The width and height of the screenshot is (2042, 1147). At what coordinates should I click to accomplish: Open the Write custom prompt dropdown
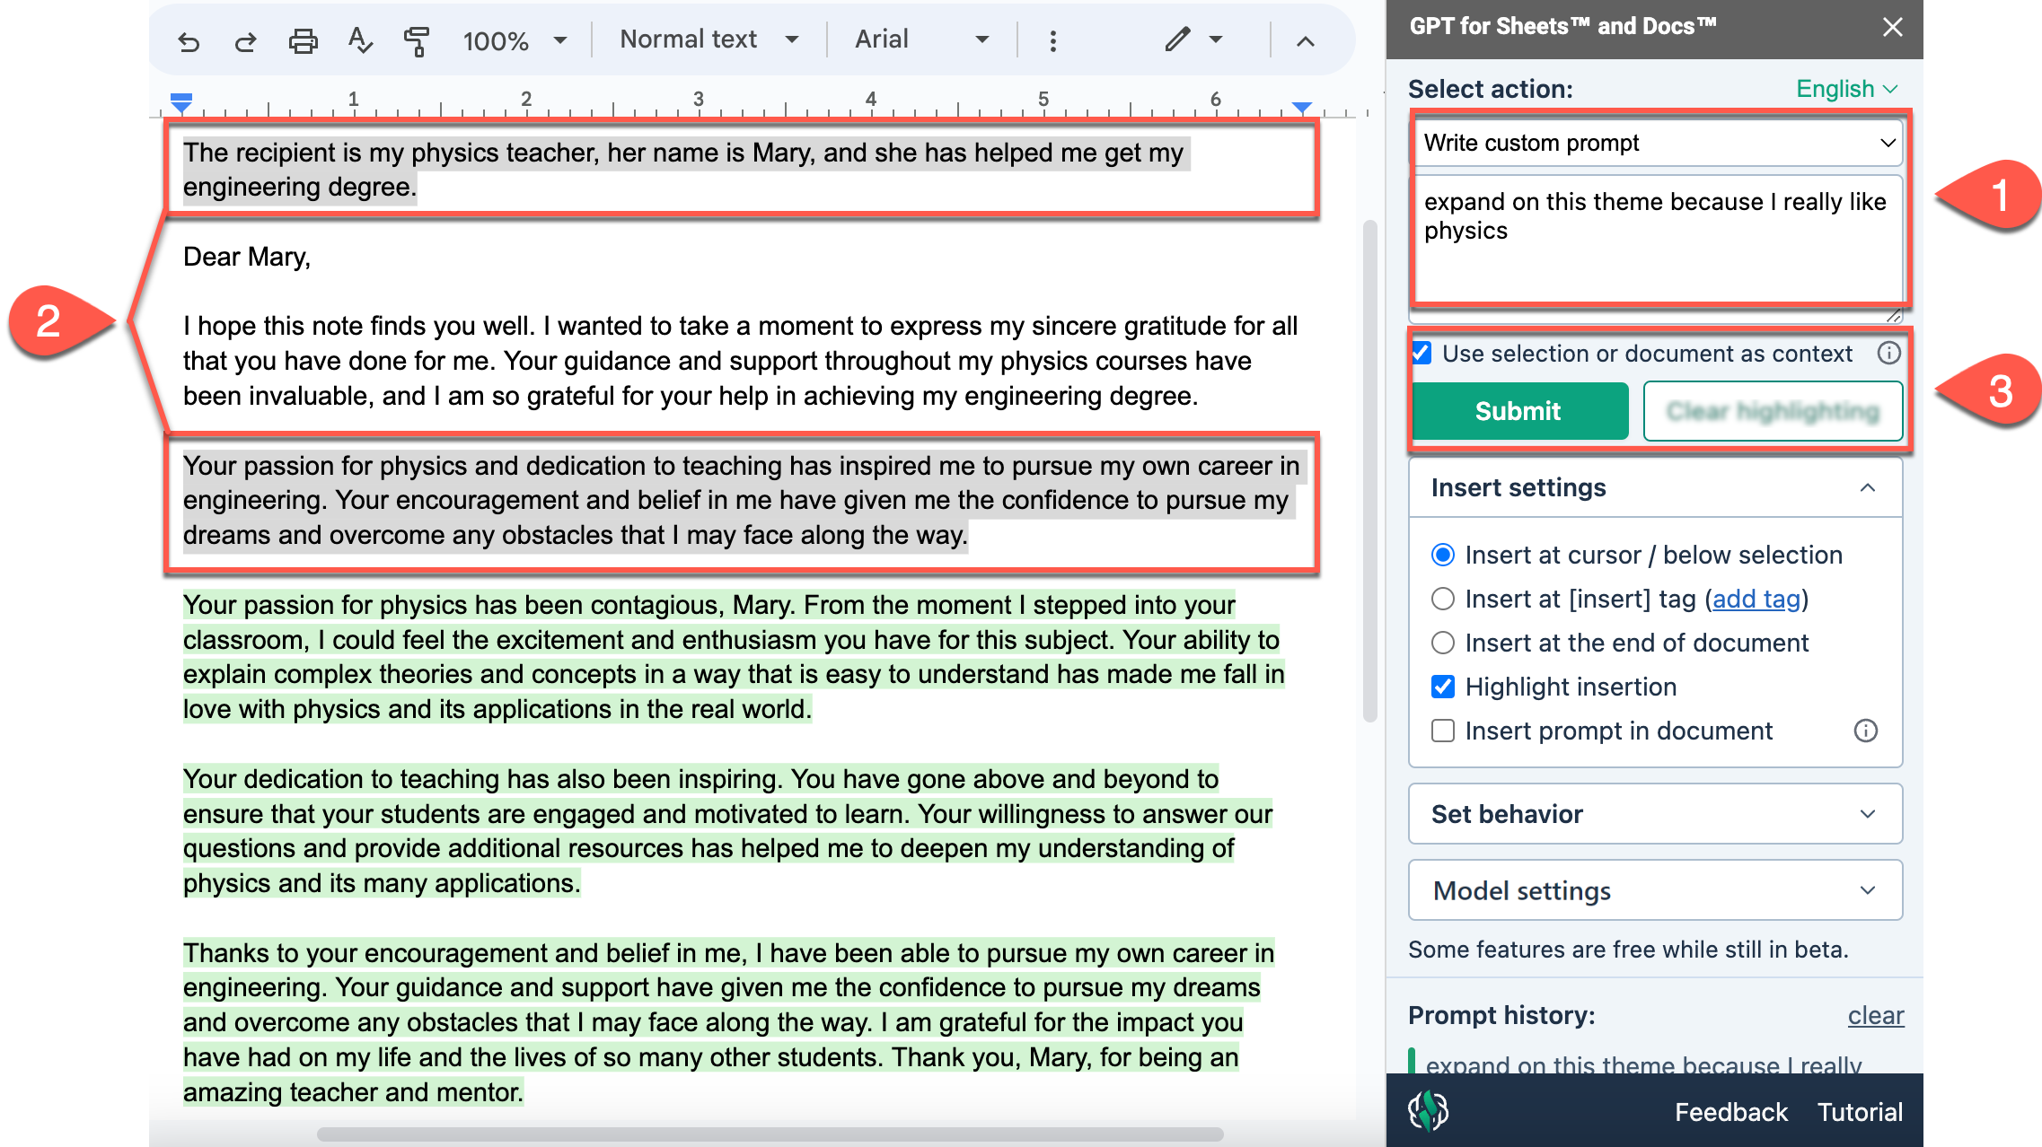tap(1656, 143)
